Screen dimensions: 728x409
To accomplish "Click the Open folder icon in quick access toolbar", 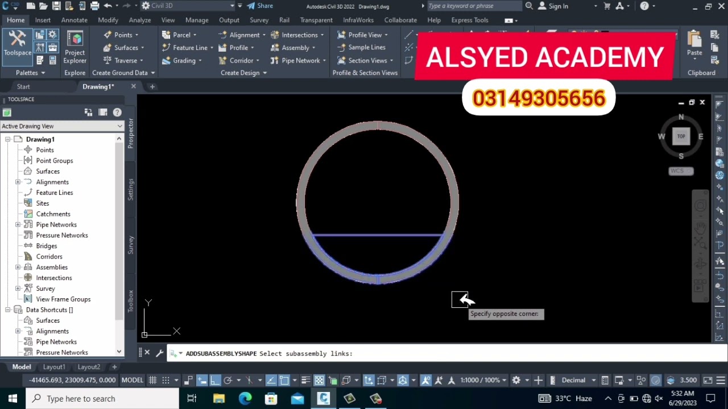I will pos(43,6).
